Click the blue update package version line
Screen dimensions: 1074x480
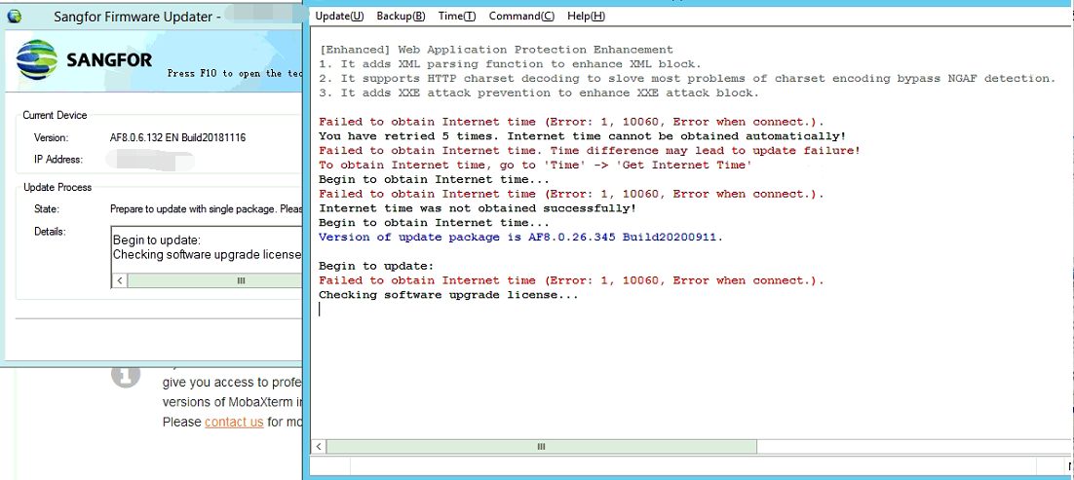point(520,238)
